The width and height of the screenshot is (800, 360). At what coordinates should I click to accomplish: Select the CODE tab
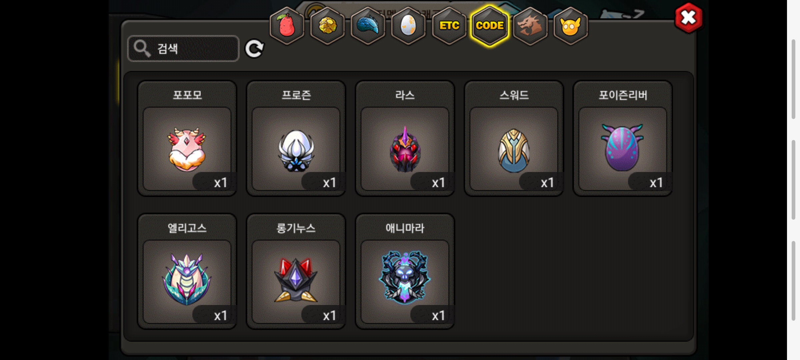490,26
